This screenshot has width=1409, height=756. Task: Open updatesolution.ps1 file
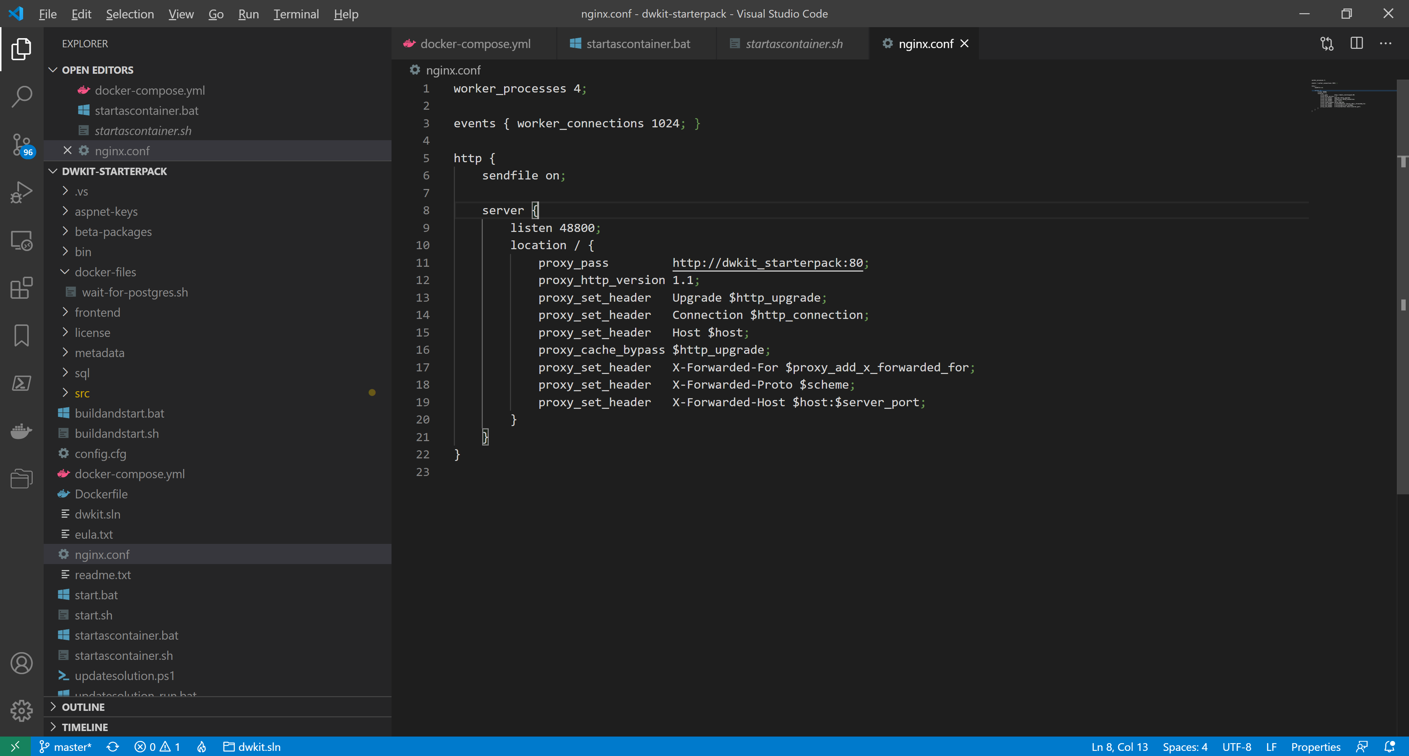tap(218, 676)
